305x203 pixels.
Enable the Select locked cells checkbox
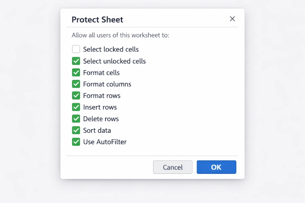[76, 49]
